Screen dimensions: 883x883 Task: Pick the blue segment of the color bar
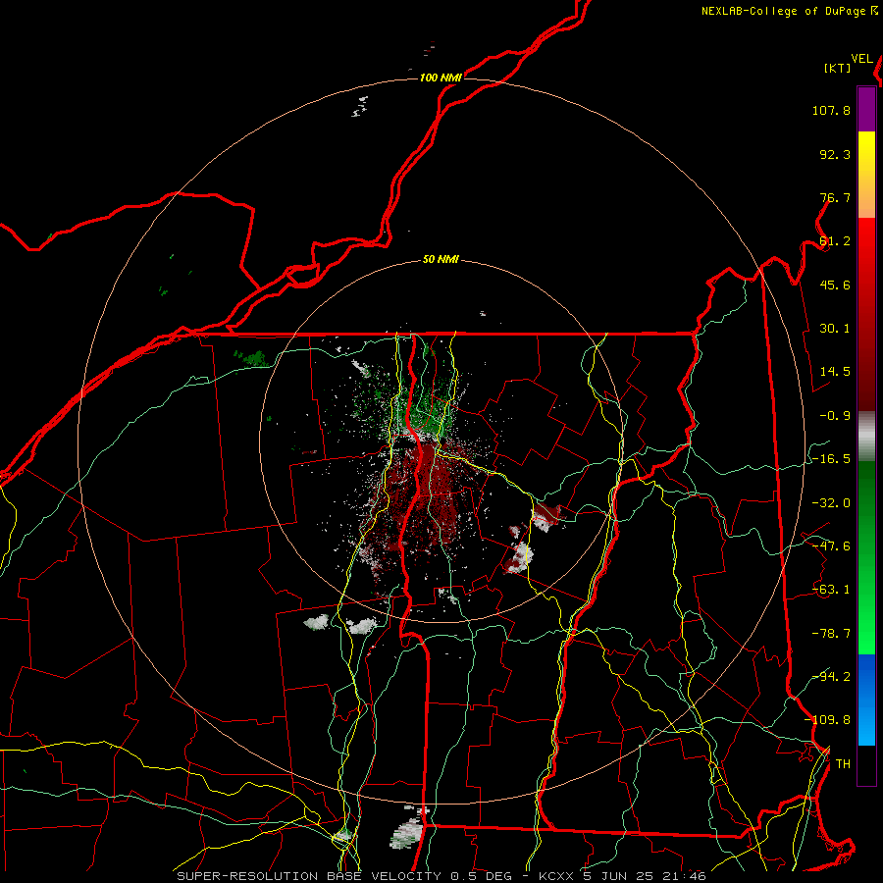pos(866,699)
